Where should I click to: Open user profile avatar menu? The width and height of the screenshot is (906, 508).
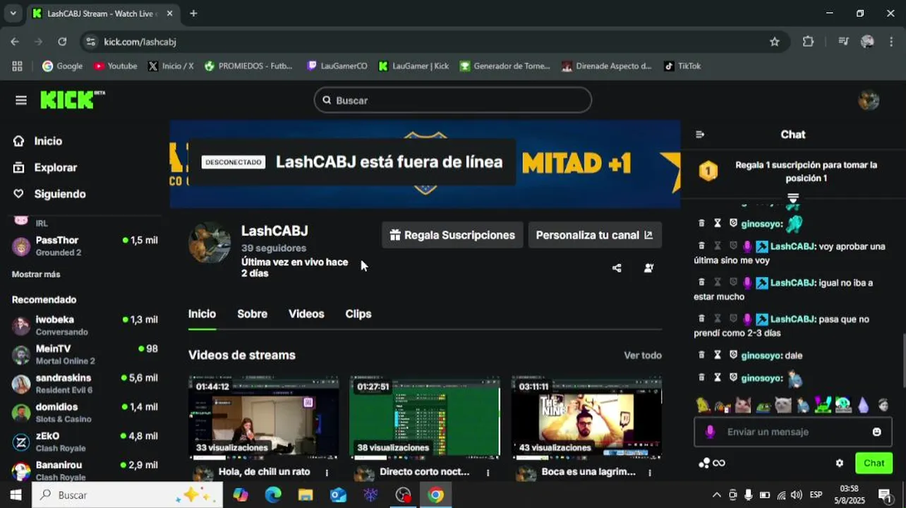(x=869, y=100)
